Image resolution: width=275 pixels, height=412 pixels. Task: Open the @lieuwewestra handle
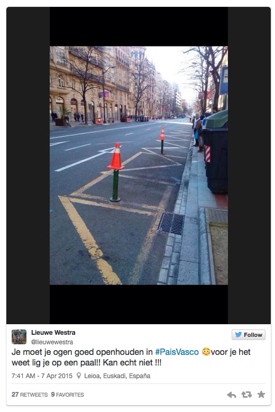pos(52,342)
